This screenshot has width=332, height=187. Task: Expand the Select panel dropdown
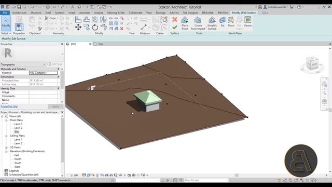pyautogui.click(x=6, y=33)
